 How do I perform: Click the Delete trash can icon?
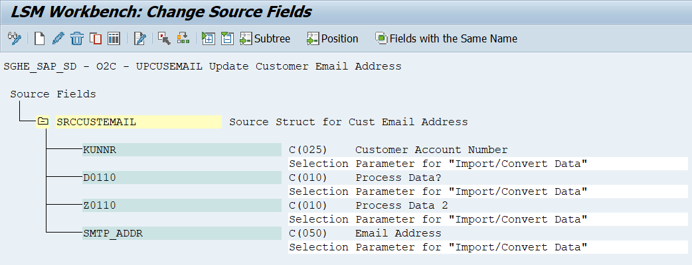(x=77, y=38)
